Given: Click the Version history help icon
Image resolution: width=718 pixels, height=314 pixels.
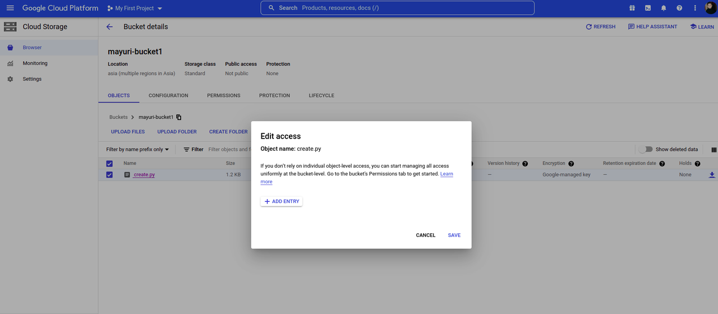Looking at the screenshot, I should point(525,164).
